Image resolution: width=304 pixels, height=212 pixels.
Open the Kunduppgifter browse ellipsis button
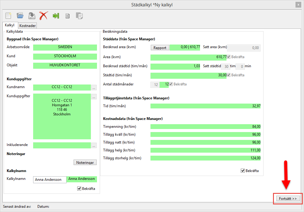(x=94, y=97)
